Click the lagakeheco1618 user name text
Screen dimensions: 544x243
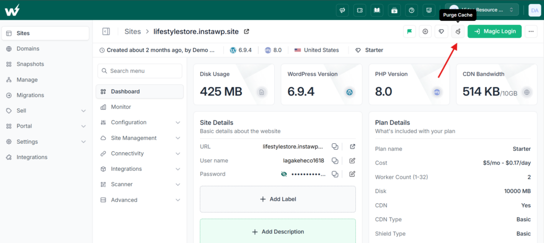point(303,161)
